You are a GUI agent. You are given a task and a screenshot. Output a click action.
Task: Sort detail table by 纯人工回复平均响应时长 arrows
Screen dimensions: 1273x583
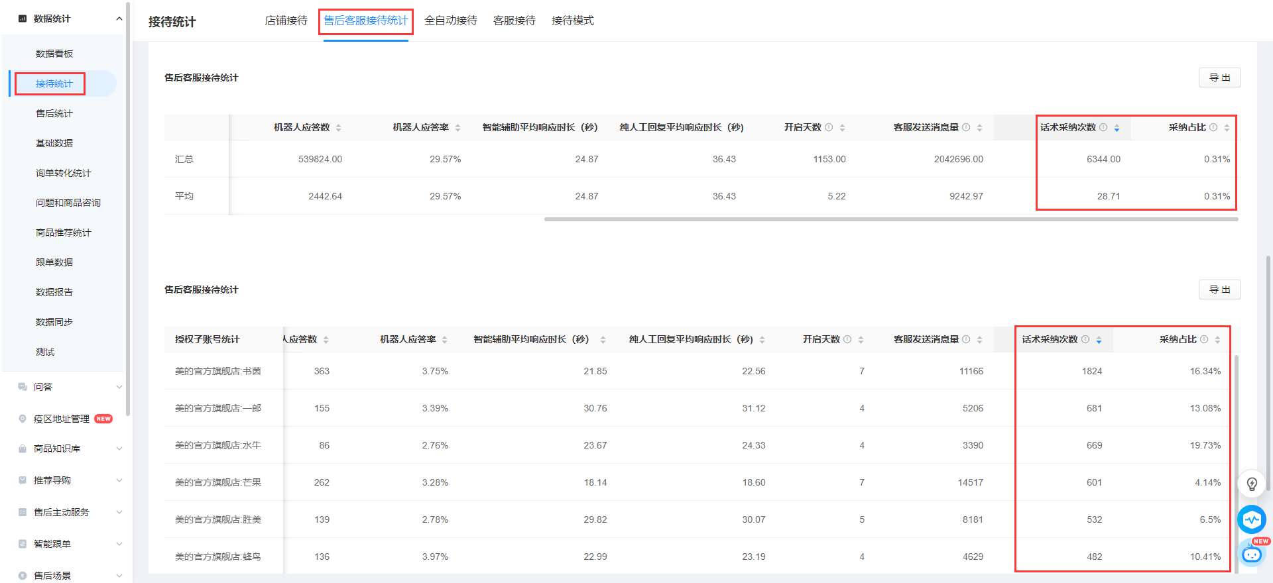pyautogui.click(x=762, y=340)
